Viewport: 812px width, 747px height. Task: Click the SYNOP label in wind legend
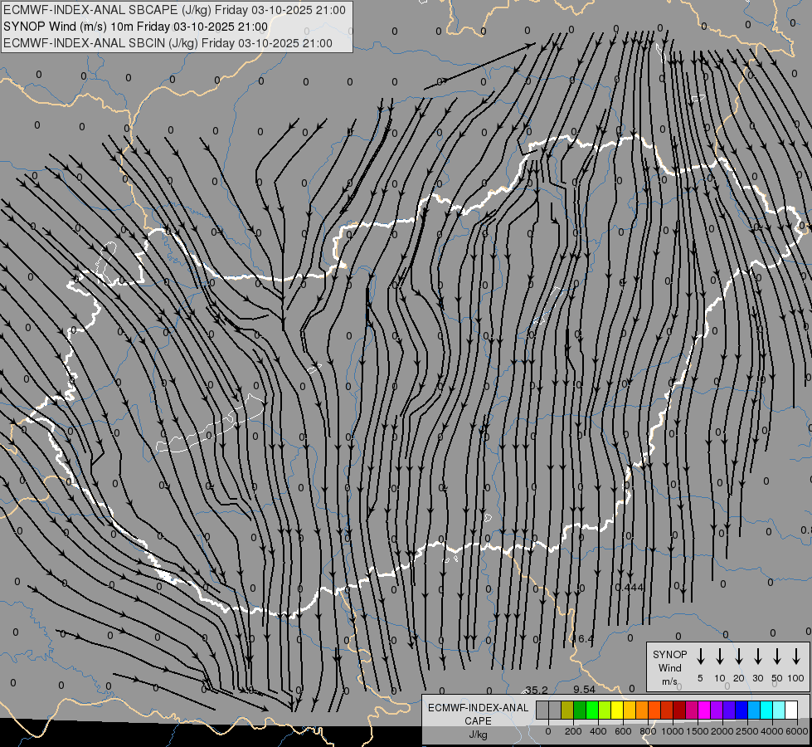669,655
